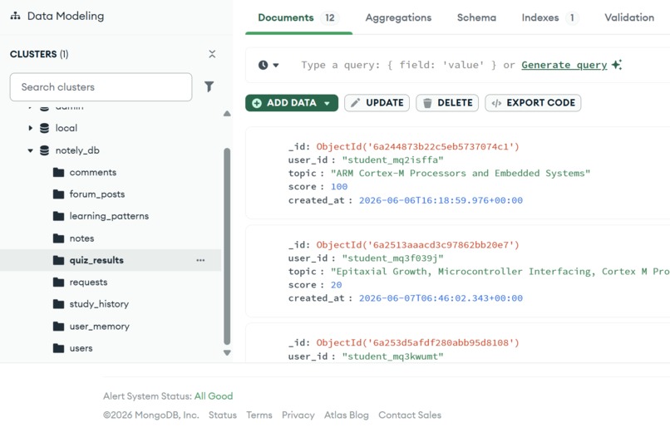This screenshot has width=670, height=447.
Task: Click the sidebar scroll down arrow
Action: [x=227, y=352]
